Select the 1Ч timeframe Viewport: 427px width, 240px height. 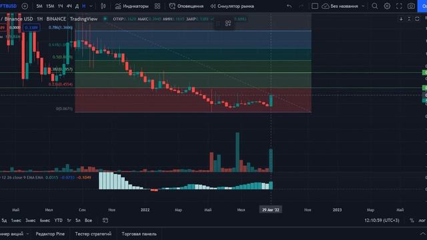tap(61, 6)
